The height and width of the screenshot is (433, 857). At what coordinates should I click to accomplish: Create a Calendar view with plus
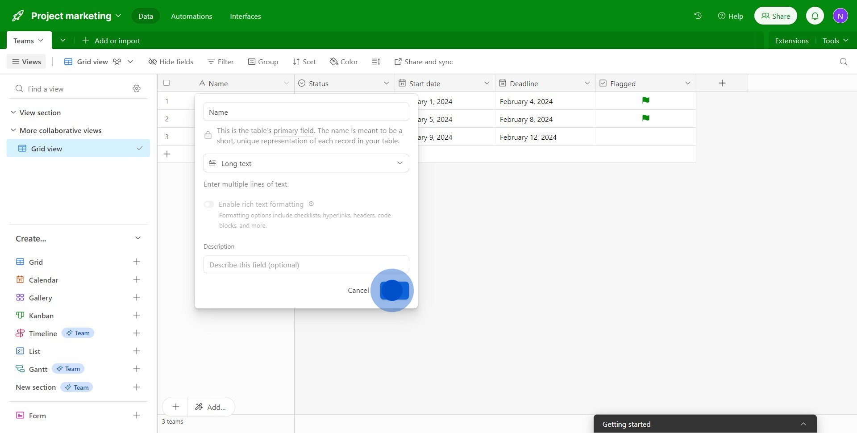point(137,280)
